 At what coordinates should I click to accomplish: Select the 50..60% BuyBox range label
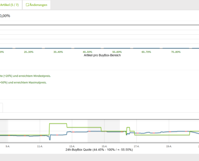click(x=117, y=52)
